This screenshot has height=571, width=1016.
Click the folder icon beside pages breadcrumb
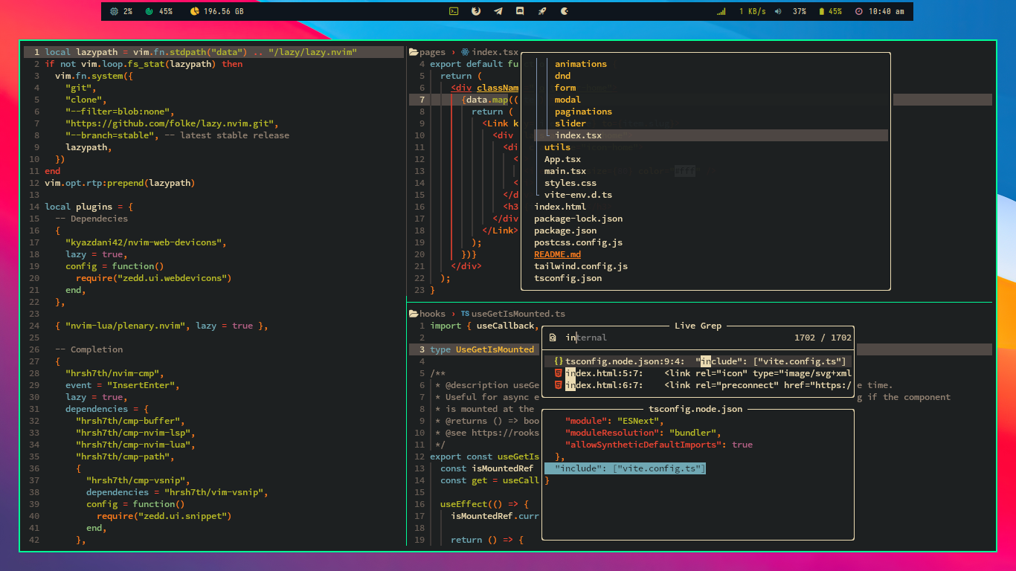(414, 52)
